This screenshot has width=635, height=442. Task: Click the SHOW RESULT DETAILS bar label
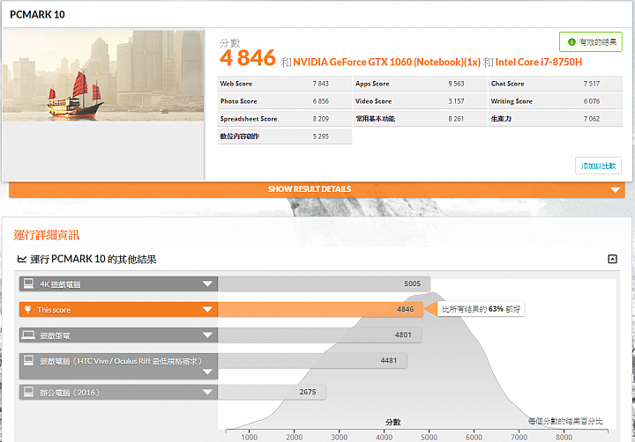(x=310, y=189)
